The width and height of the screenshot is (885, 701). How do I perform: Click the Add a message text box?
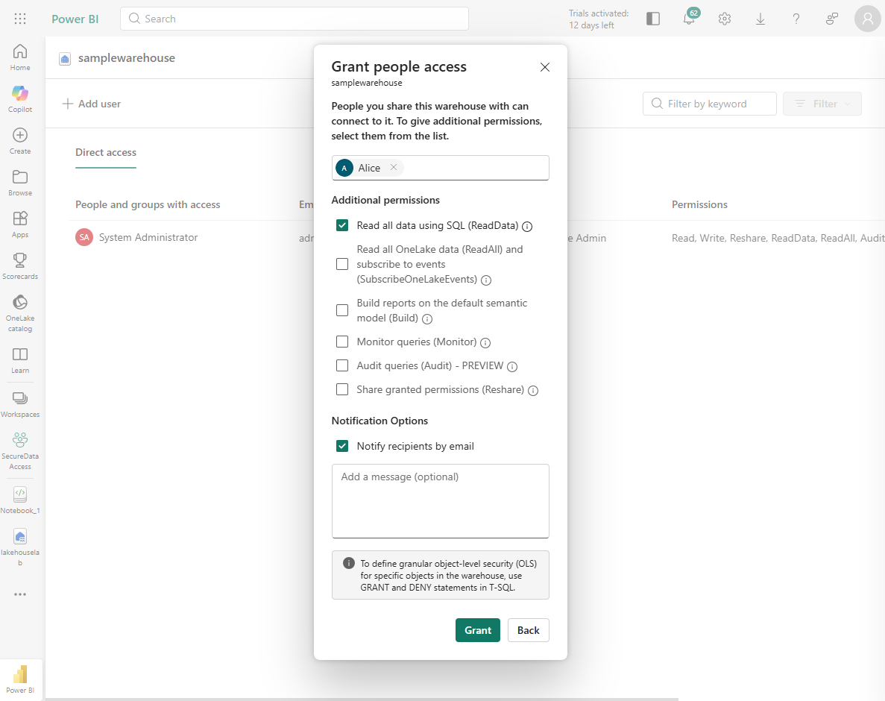pyautogui.click(x=440, y=501)
